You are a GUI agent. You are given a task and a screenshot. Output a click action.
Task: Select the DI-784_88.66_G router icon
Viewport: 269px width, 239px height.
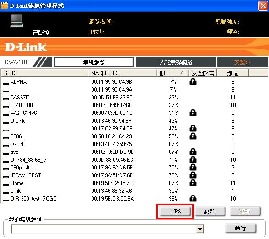tap(6, 161)
